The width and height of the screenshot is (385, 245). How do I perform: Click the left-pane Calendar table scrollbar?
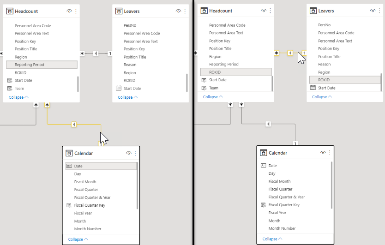[x=137, y=185]
